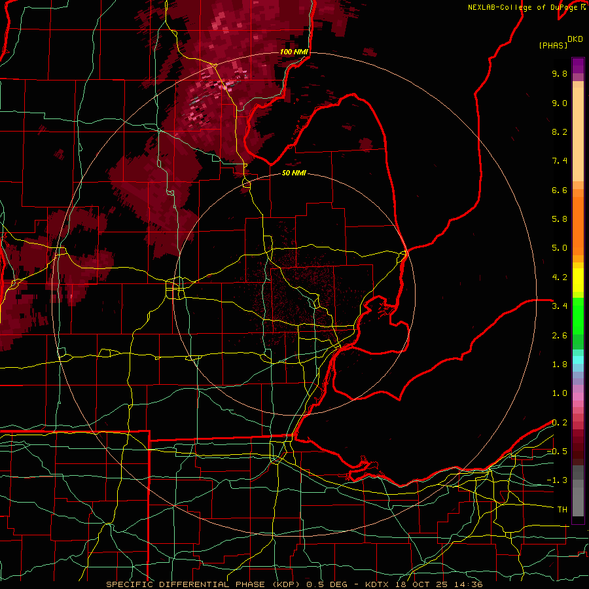
Task: Click the 3.4 value on the color scale
Action: point(560,306)
